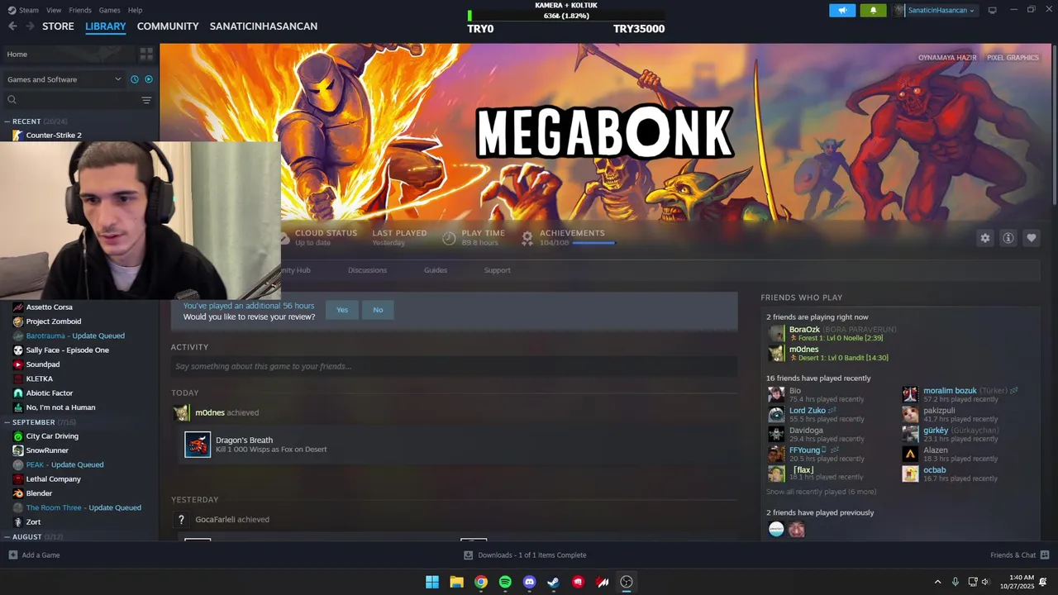This screenshot has width=1058, height=595.
Task: Collapse the RECENT category
Action: coord(7,121)
